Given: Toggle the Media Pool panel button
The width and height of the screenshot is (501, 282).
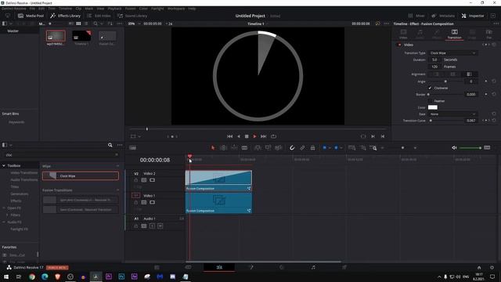Looking at the screenshot, I should (x=31, y=16).
